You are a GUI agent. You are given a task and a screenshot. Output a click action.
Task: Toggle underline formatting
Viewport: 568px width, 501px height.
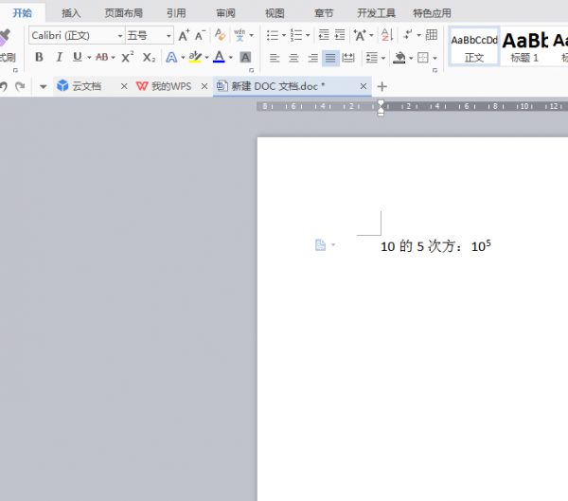pyautogui.click(x=78, y=57)
